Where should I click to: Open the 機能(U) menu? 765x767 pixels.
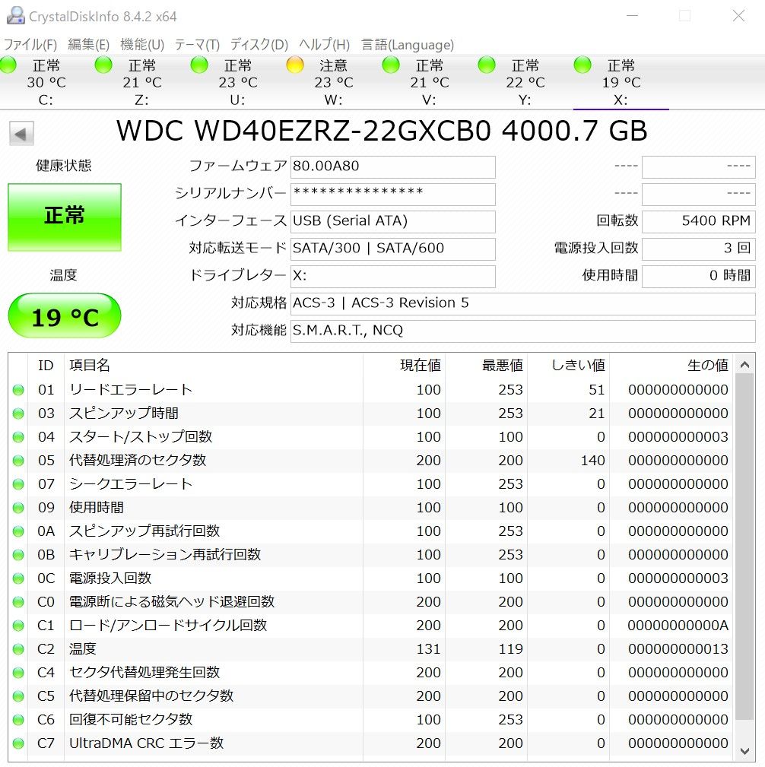[x=142, y=45]
